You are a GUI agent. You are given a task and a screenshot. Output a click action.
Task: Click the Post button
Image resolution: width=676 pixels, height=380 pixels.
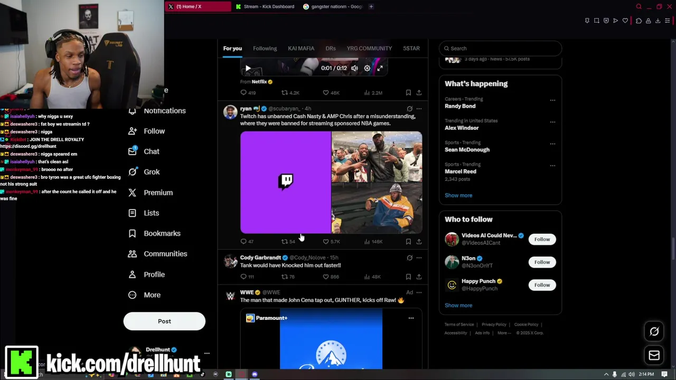pyautogui.click(x=164, y=321)
